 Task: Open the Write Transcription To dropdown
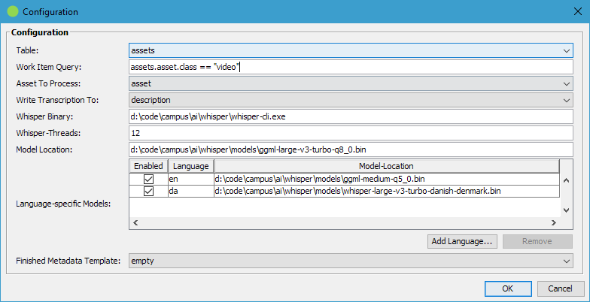click(351, 100)
